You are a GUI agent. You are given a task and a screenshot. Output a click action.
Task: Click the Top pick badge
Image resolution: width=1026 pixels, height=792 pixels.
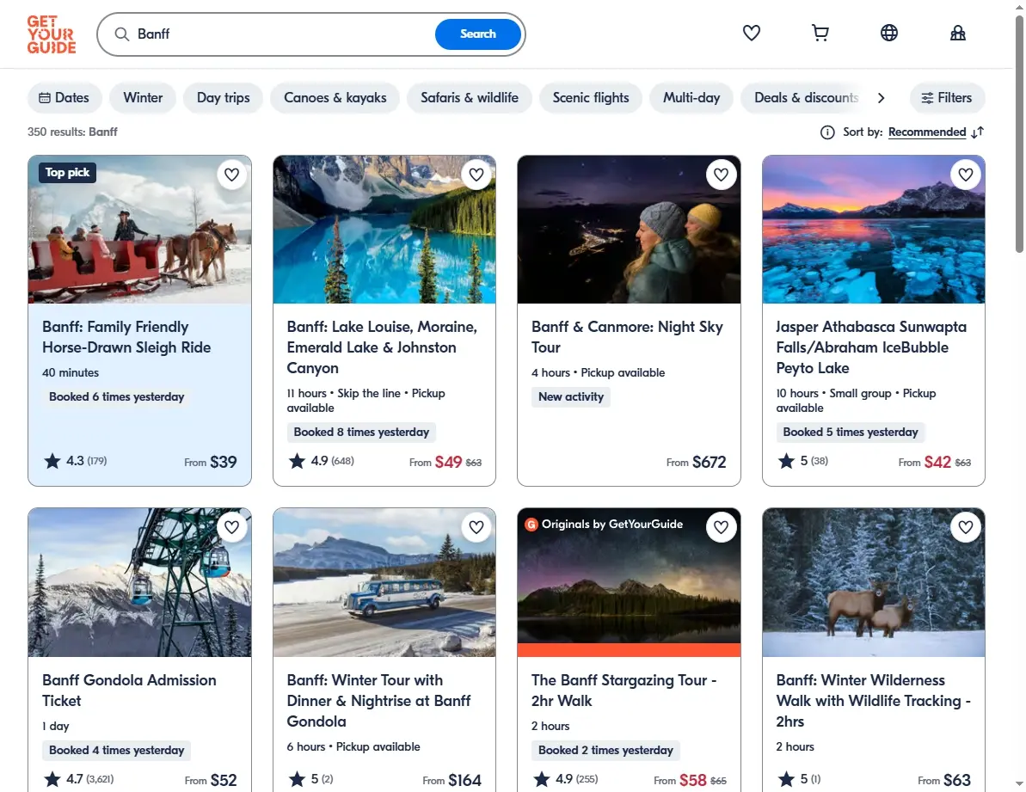[x=67, y=173]
